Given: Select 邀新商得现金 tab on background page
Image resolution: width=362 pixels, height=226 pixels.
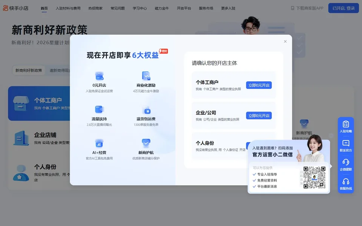Looking at the screenshot, I should point(60,70).
